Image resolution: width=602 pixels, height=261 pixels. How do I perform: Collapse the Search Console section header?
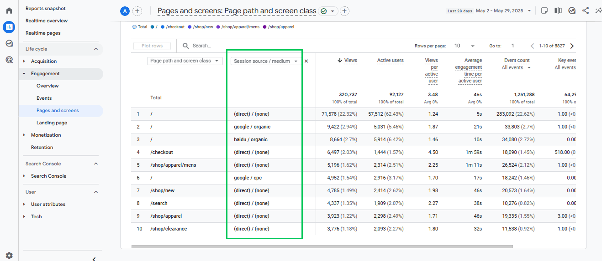point(96,164)
